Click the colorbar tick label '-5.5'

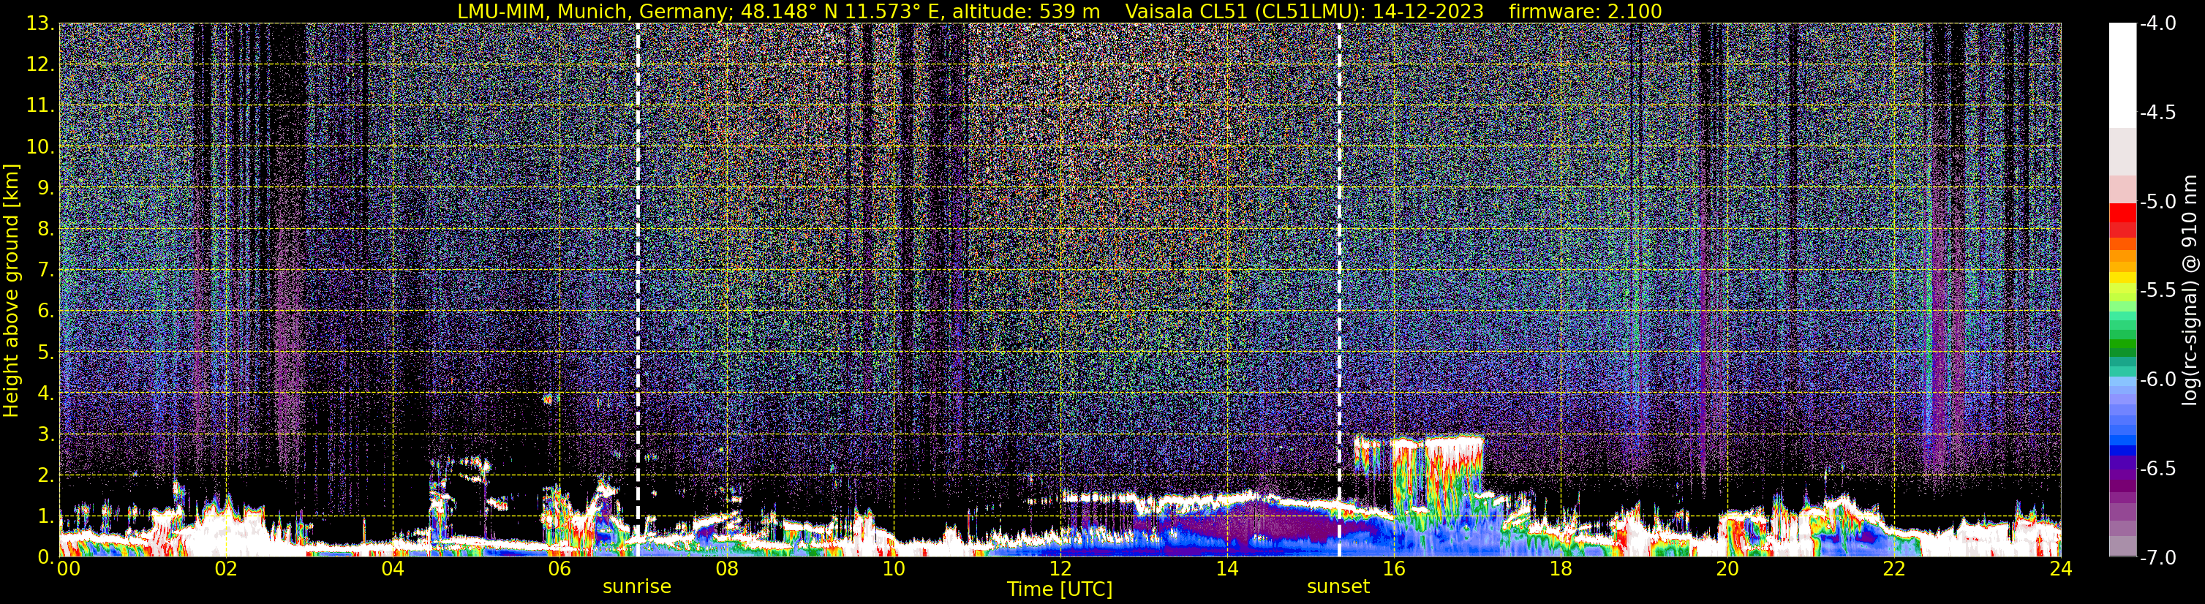2157,290
